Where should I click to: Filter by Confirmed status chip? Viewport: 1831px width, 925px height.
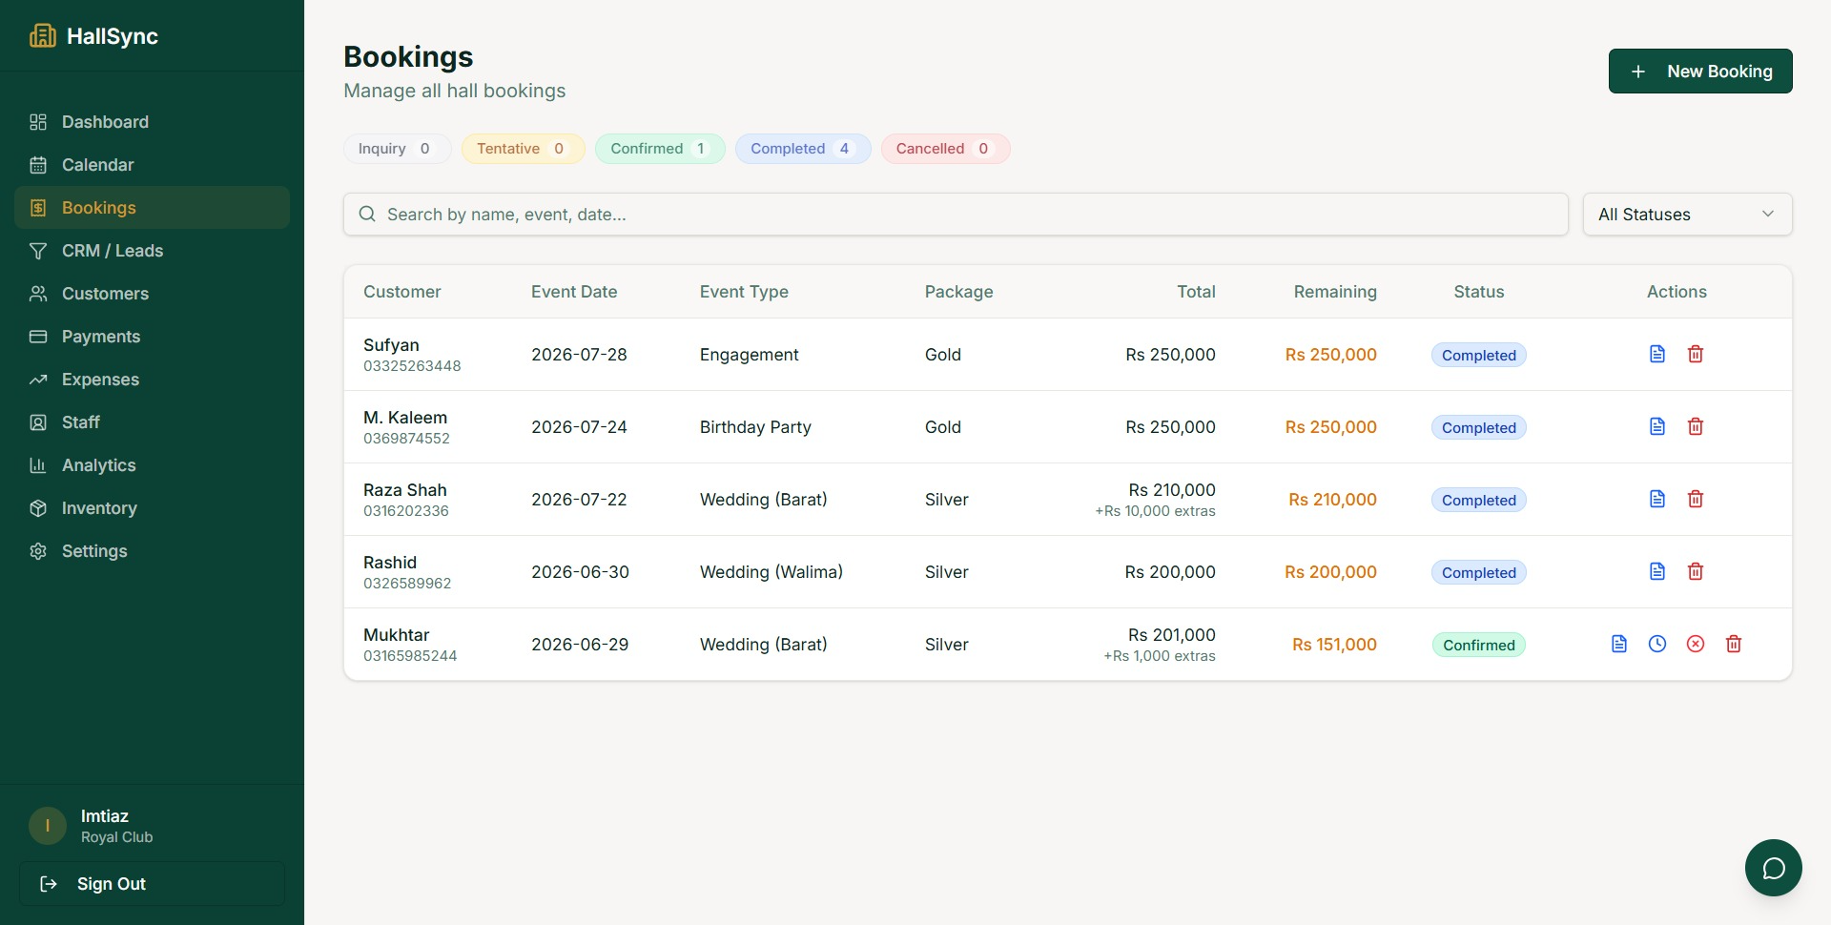click(x=660, y=149)
